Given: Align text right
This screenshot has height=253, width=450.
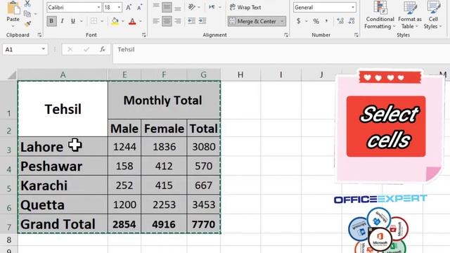Looking at the screenshot, I should click(178, 21).
